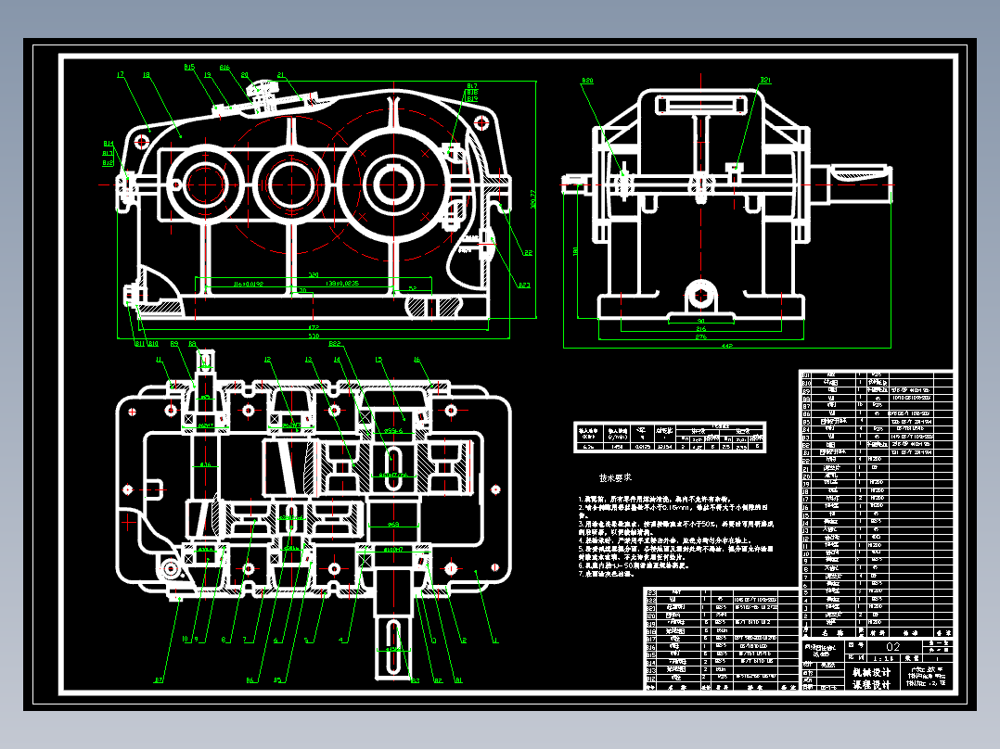Select part balloon label 17 on front view

120,75
